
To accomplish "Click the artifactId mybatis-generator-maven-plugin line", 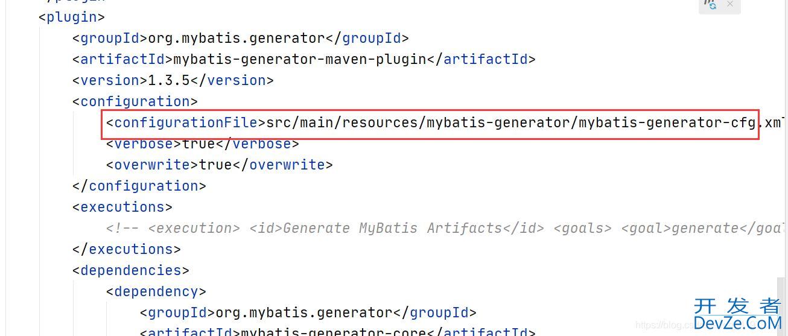I will tap(304, 59).
